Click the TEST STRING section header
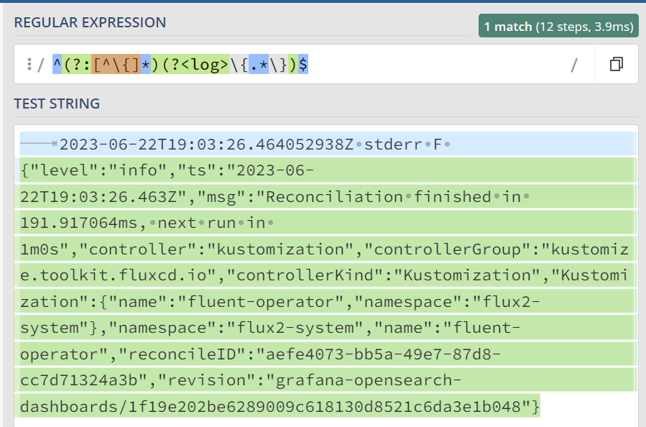The width and height of the screenshot is (646, 427). (x=57, y=104)
